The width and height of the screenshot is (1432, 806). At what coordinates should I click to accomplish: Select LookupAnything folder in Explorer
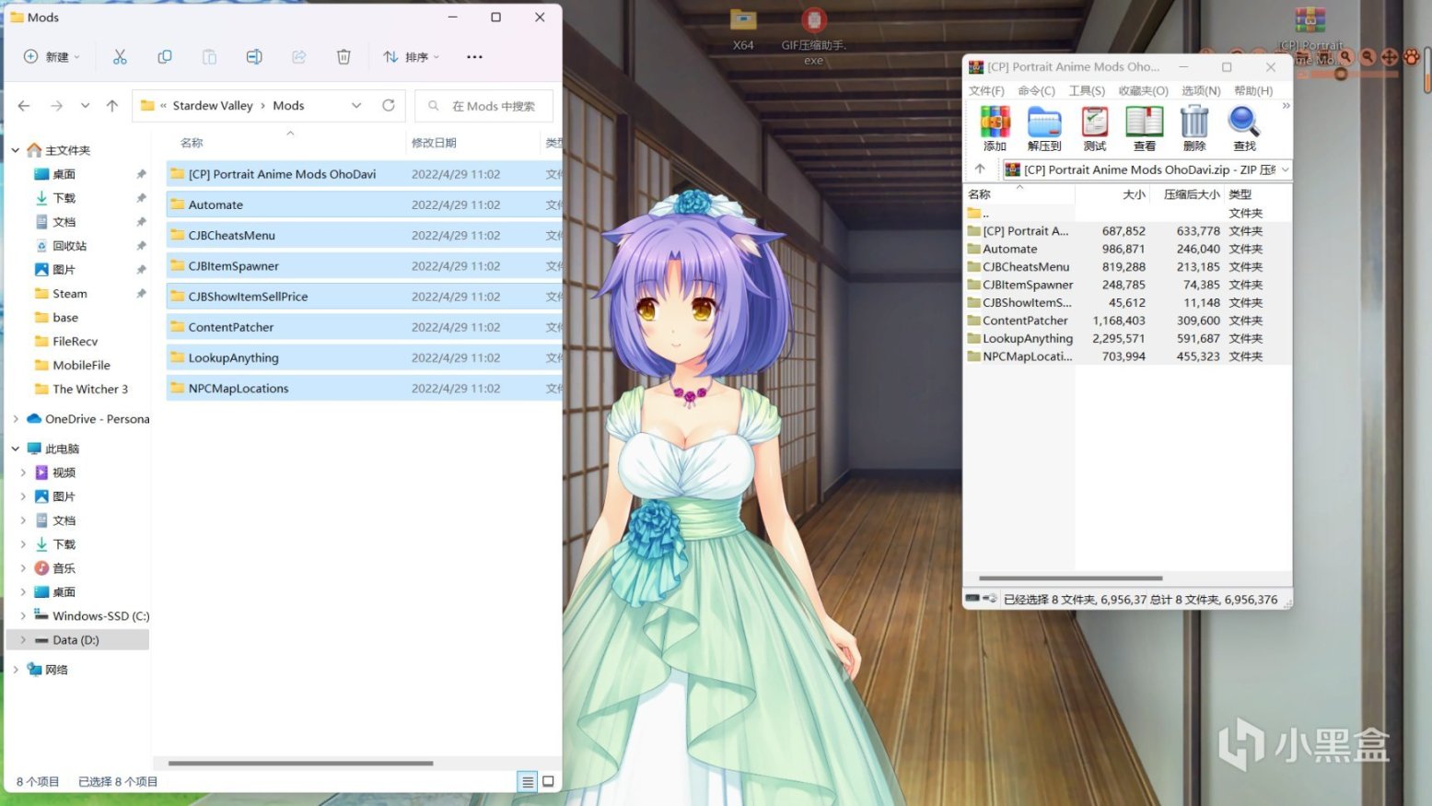click(x=365, y=357)
